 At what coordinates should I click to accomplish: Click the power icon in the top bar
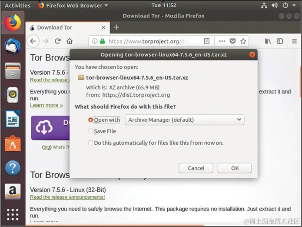(285, 5)
